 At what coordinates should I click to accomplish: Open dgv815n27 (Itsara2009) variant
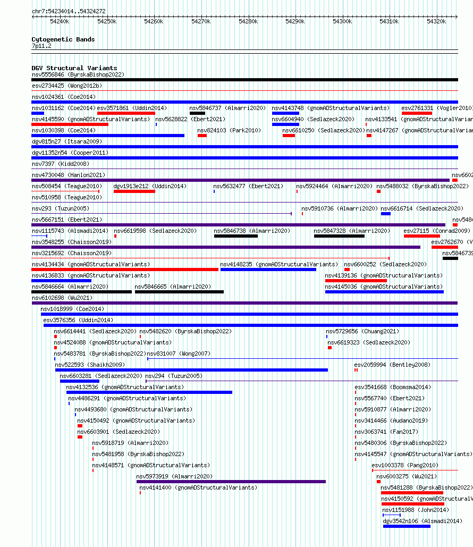pos(67,141)
